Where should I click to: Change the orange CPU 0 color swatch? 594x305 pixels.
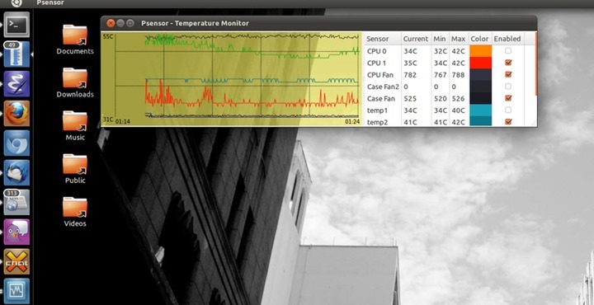click(x=480, y=51)
